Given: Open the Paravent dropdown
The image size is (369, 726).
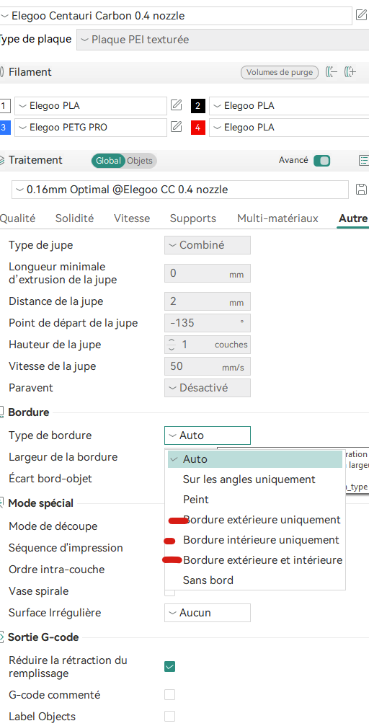Looking at the screenshot, I should (x=208, y=388).
